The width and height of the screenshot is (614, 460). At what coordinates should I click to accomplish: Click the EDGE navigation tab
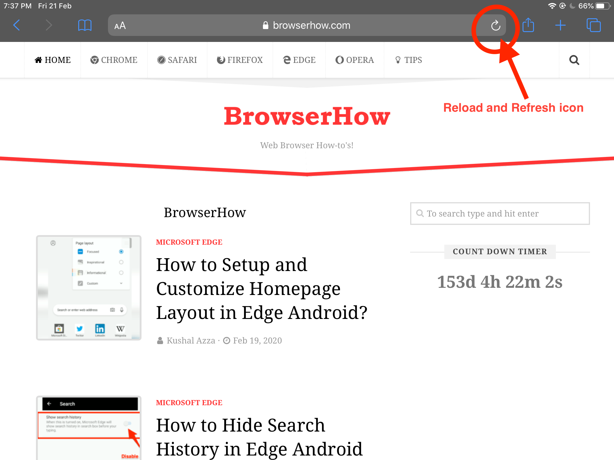(x=299, y=60)
